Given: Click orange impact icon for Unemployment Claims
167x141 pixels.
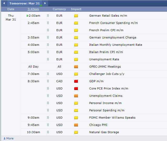Looking at the screenshot, I should coord(76,96).
